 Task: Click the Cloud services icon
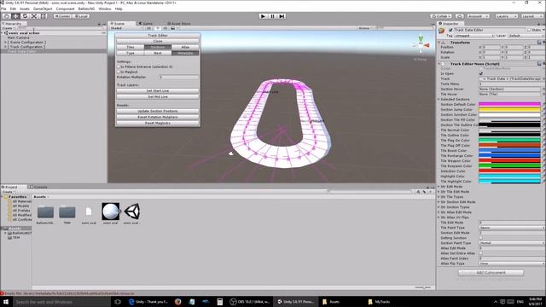pyautogui.click(x=460, y=16)
